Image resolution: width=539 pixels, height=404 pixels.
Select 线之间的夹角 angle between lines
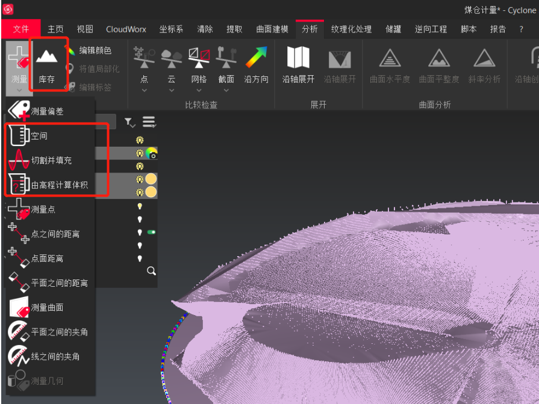[x=50, y=357]
